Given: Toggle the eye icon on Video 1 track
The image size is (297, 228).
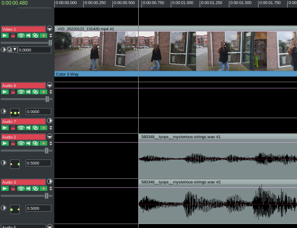Looking at the screenshot, I should point(21,36).
